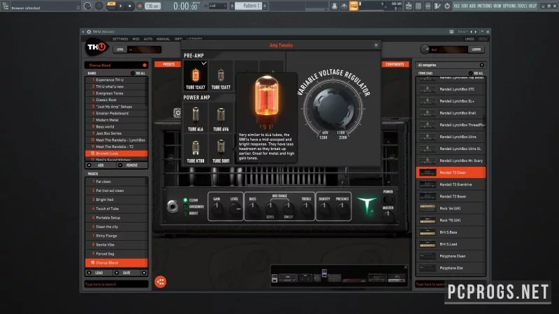Open the All categories dropdown

pyautogui.click(x=451, y=65)
